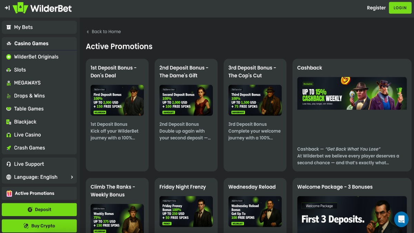Click the Crash Games rocket icon
Viewport: 414px width, 233px height.
[9, 148]
